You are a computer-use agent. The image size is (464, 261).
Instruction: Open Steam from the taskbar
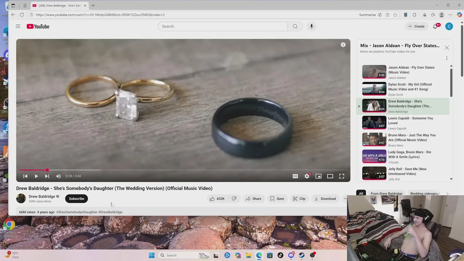click(302, 255)
